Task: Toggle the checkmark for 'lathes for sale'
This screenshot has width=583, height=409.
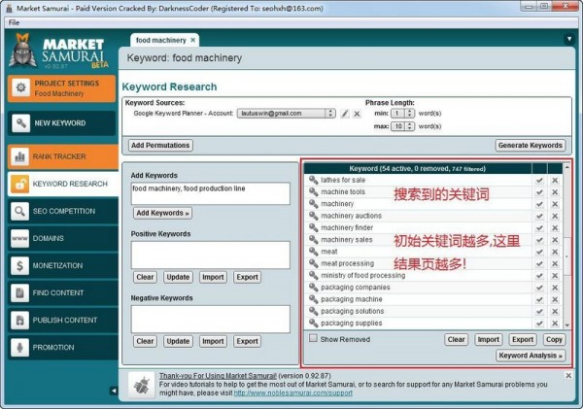Action: tap(538, 180)
